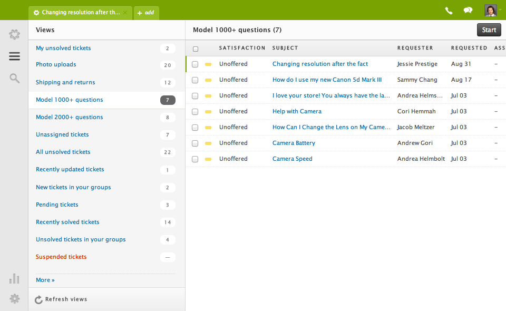
Task: Open the chat bubbles icon in header
Action: [468, 11]
